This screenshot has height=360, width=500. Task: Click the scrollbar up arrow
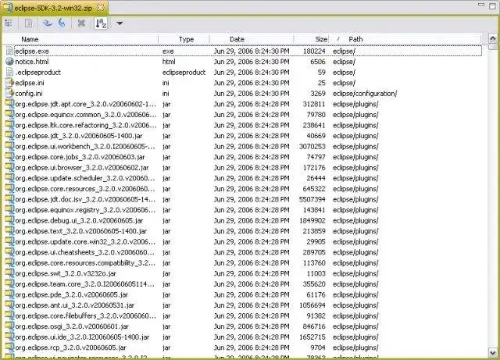tap(492, 39)
